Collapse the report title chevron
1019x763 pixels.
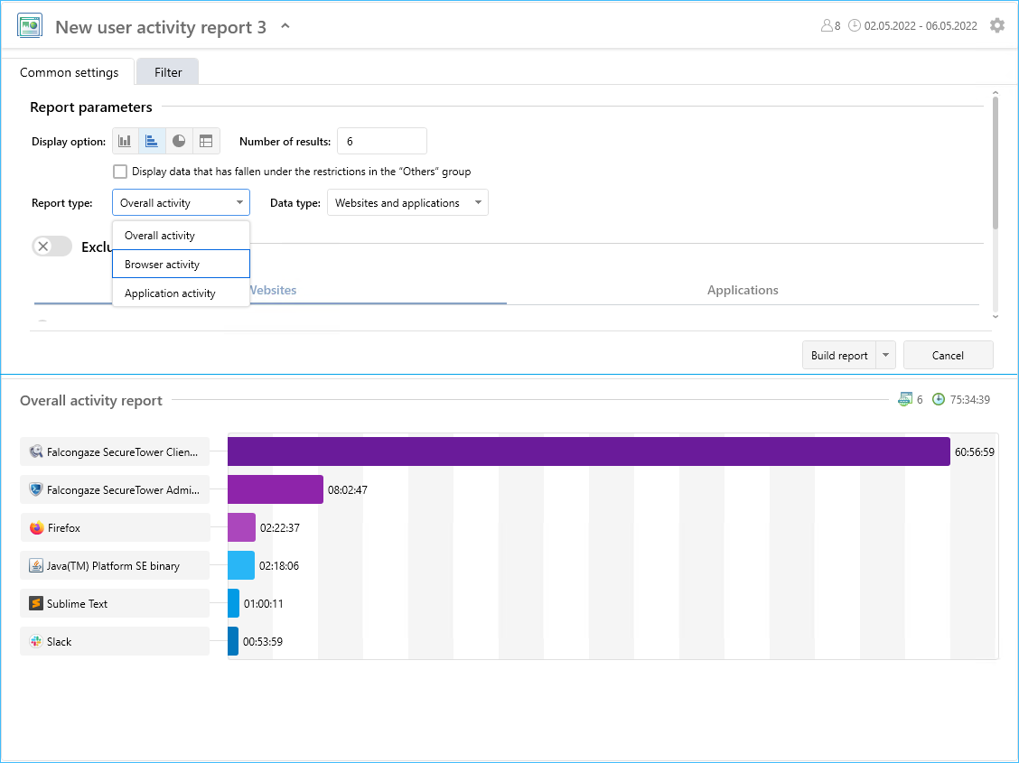pyautogui.click(x=285, y=26)
